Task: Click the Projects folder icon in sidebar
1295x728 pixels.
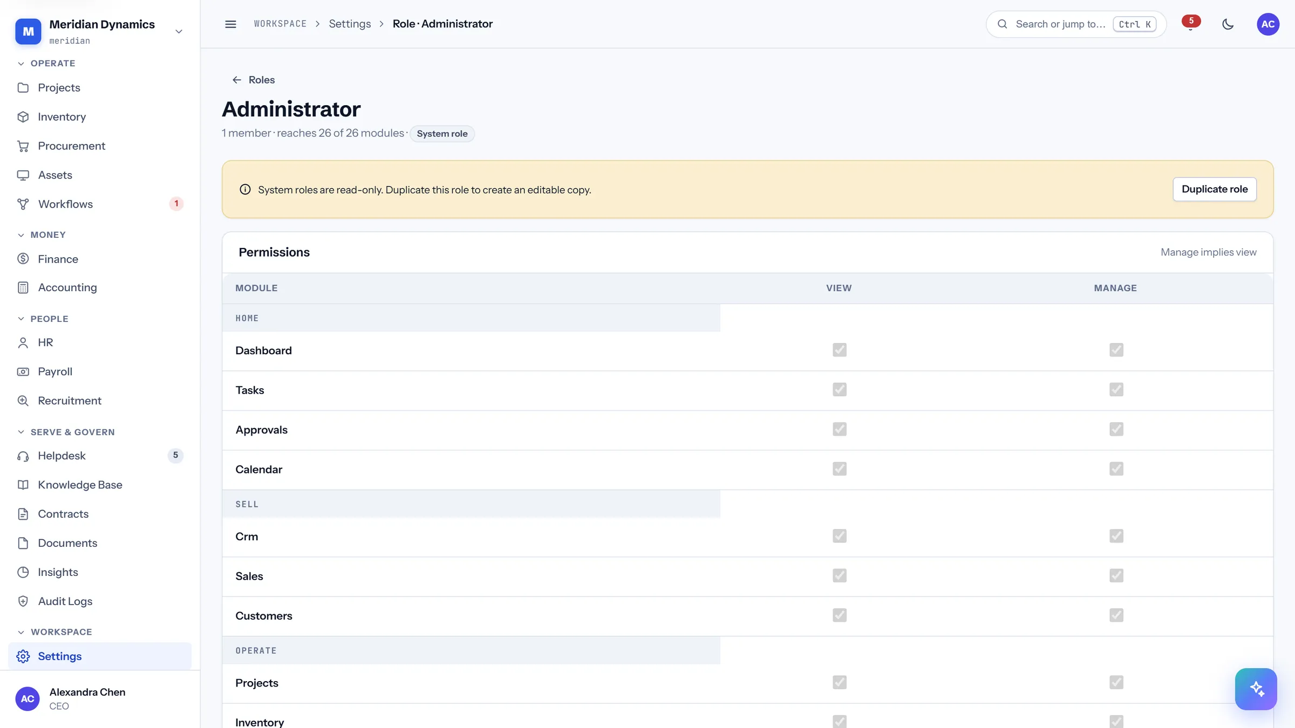Action: [x=23, y=87]
